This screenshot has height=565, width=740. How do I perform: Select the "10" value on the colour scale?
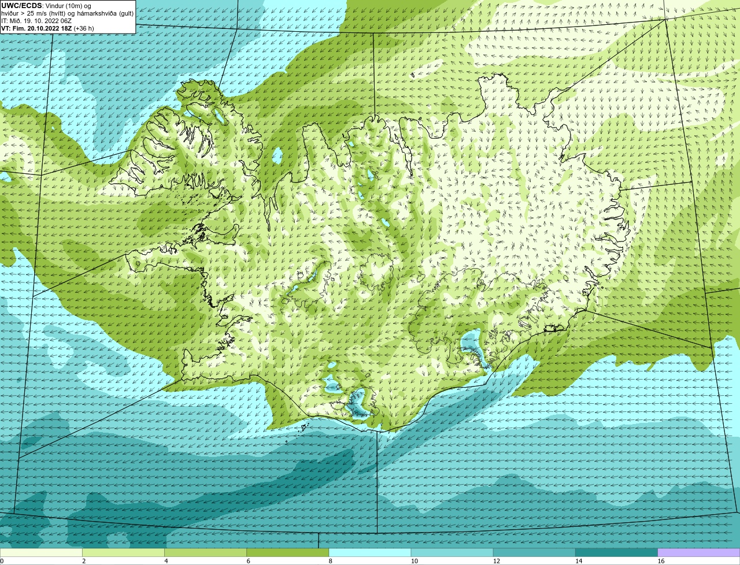coord(415,561)
